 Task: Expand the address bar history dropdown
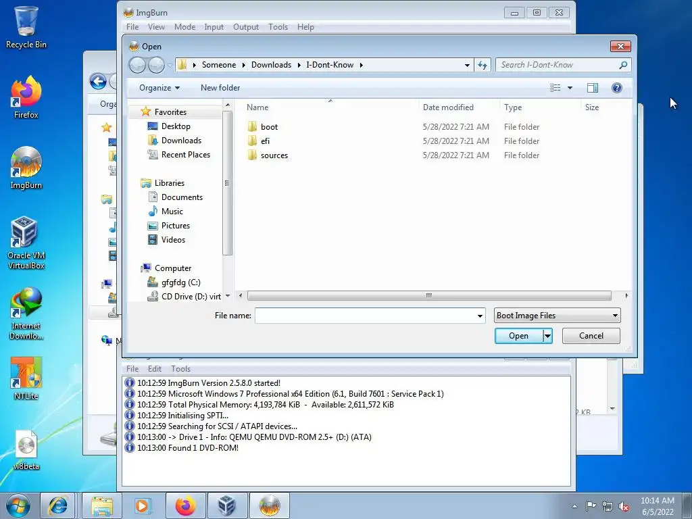click(467, 66)
